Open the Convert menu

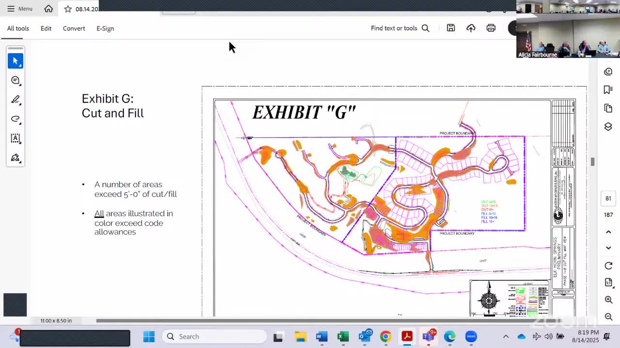tap(74, 28)
